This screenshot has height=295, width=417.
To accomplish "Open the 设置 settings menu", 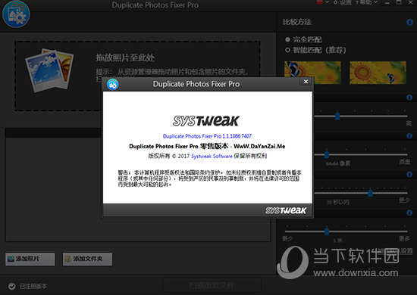I will click(x=343, y=2).
